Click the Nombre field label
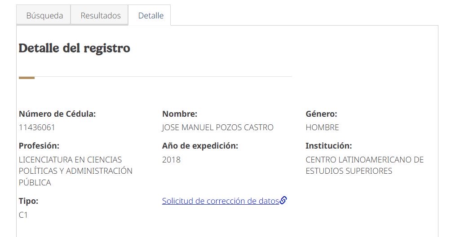The height and width of the screenshot is (237, 451). 180,114
